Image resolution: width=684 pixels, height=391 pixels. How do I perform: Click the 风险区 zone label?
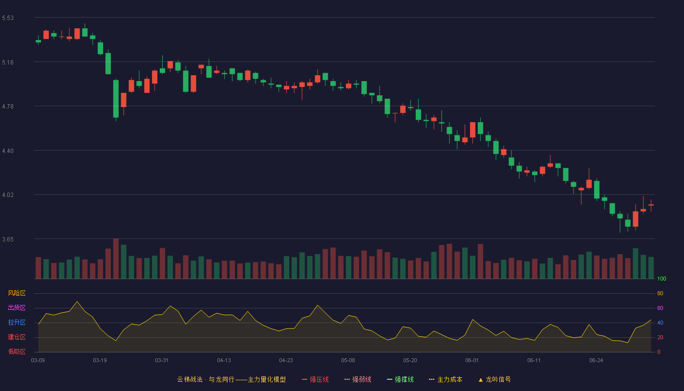[17, 293]
